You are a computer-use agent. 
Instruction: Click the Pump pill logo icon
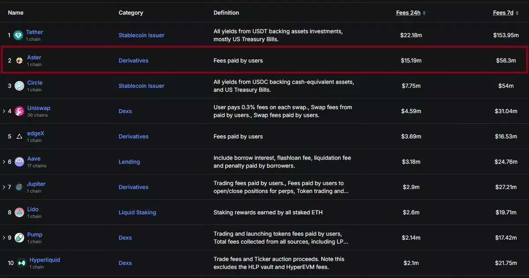pyautogui.click(x=19, y=238)
